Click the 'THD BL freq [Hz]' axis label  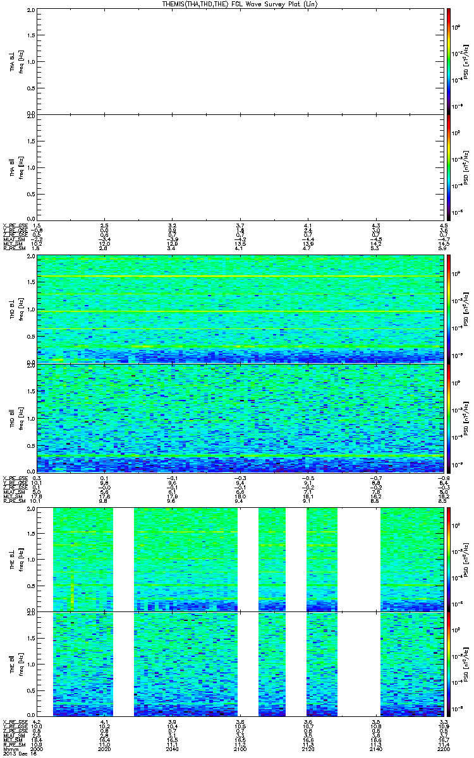(17, 309)
